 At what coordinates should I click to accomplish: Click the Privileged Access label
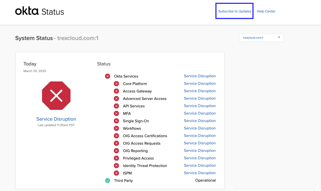[138, 158]
